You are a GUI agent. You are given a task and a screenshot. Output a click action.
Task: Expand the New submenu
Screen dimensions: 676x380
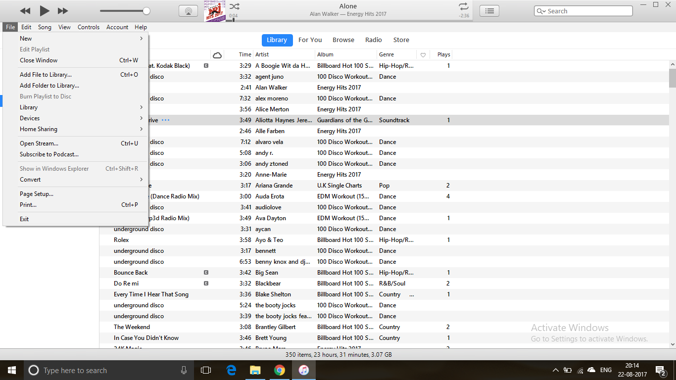coord(76,39)
